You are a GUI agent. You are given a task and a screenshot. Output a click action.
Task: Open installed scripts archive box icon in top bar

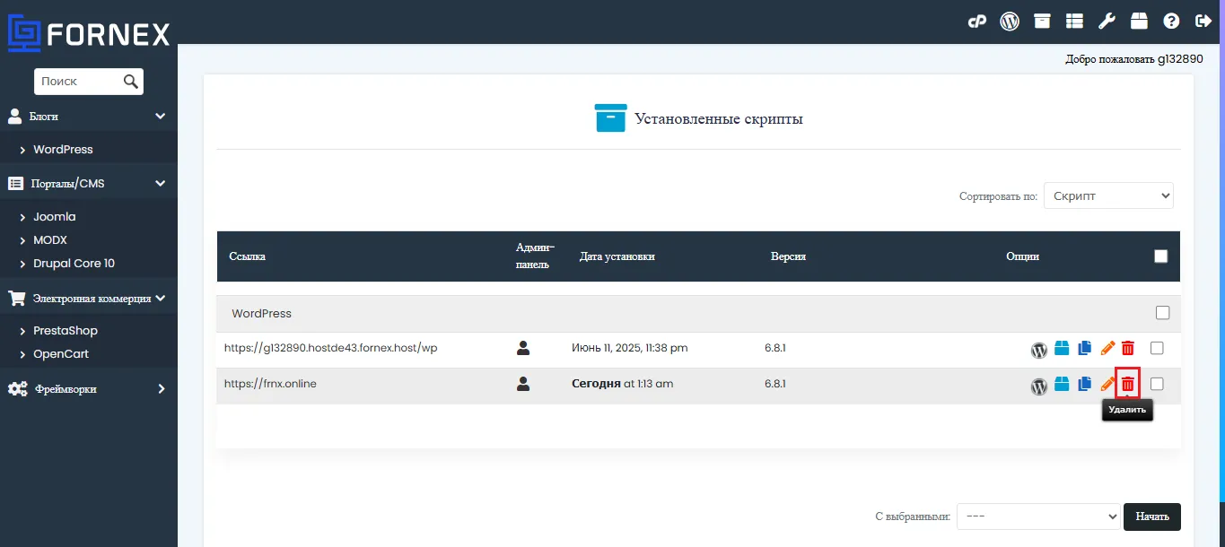coord(1042,22)
